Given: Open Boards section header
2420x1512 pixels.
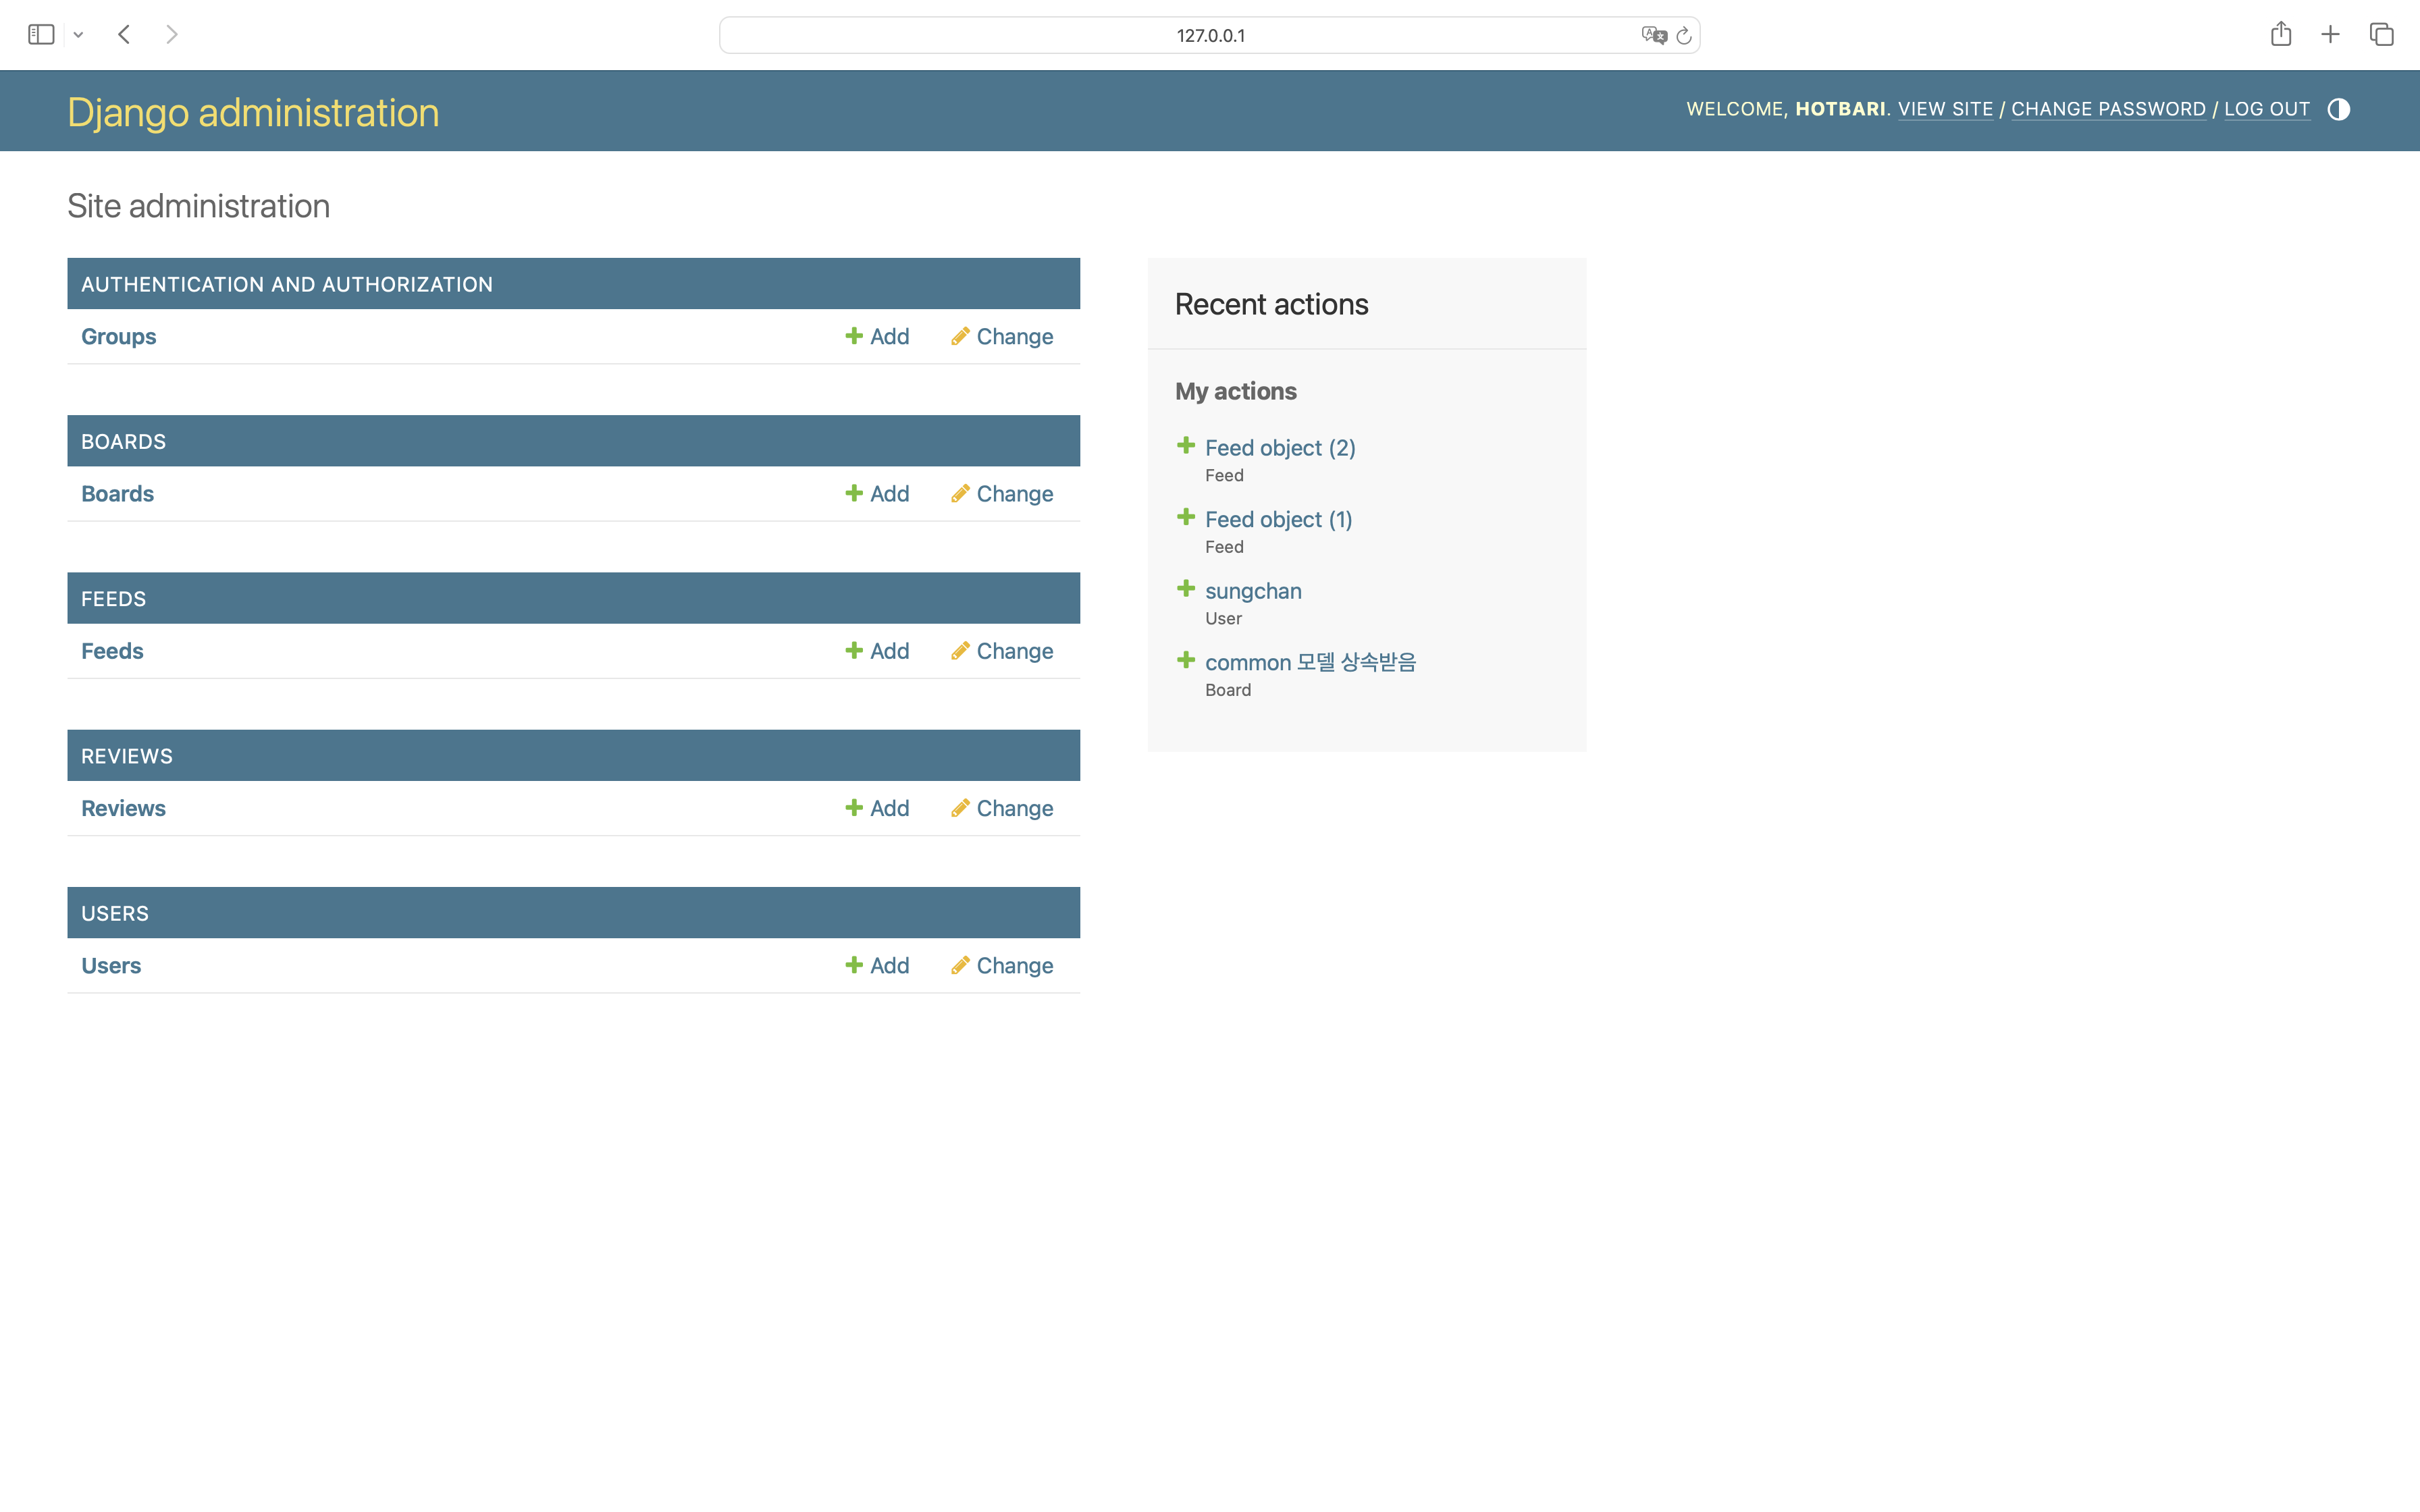Looking at the screenshot, I should tap(124, 441).
